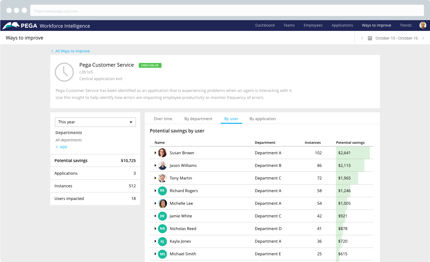Open the Teams nav item
This screenshot has height=262, width=430.
(x=289, y=25)
